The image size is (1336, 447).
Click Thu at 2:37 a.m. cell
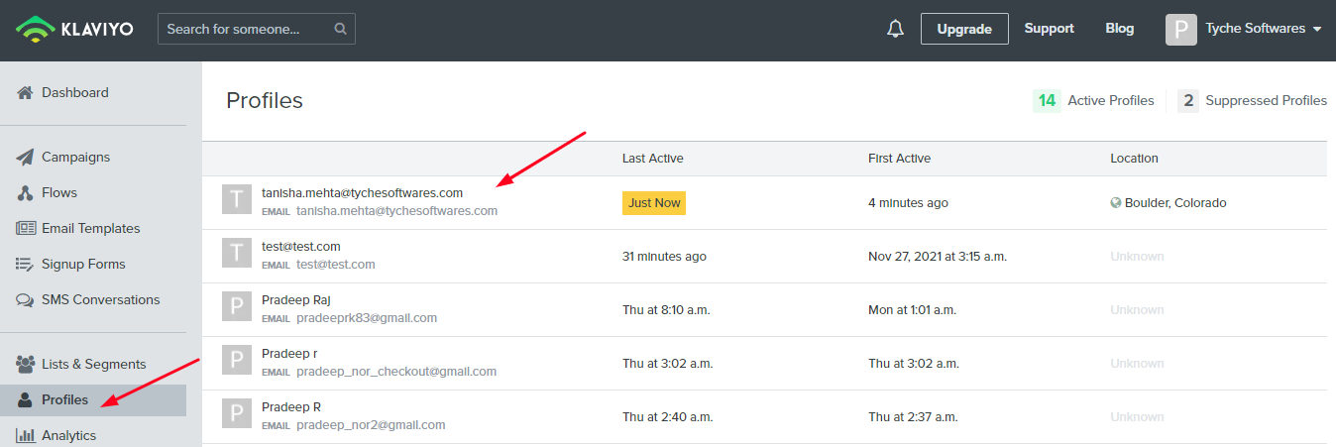tap(912, 417)
